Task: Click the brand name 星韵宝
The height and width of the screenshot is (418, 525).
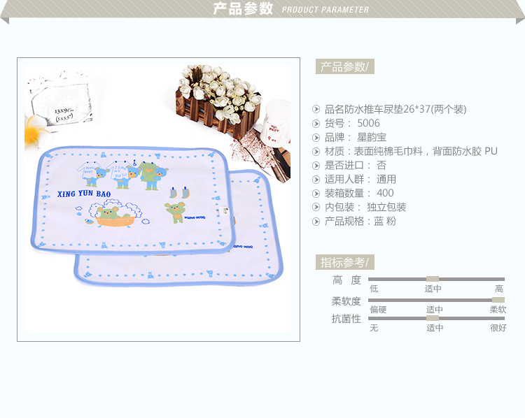Action: click(x=372, y=137)
